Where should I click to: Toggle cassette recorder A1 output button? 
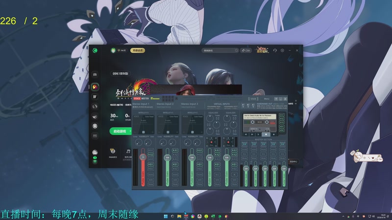coord(281,115)
